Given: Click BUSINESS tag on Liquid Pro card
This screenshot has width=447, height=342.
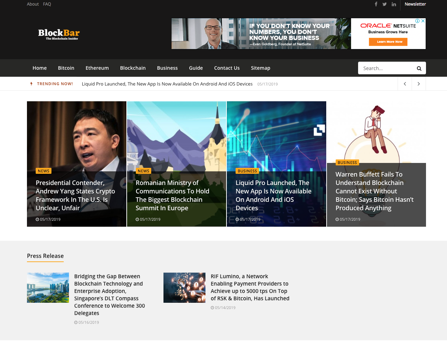Looking at the screenshot, I should (x=247, y=171).
